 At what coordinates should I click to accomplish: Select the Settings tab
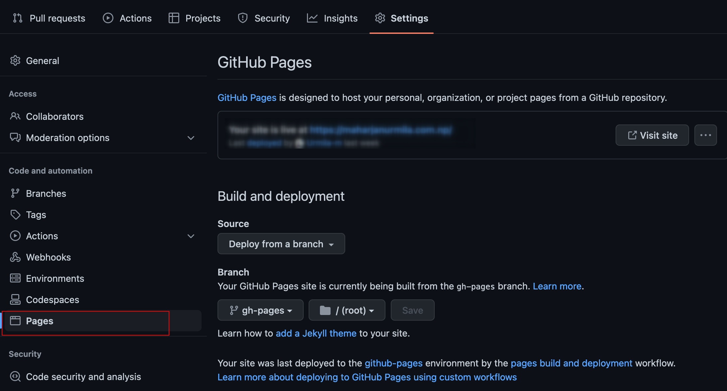(x=401, y=18)
